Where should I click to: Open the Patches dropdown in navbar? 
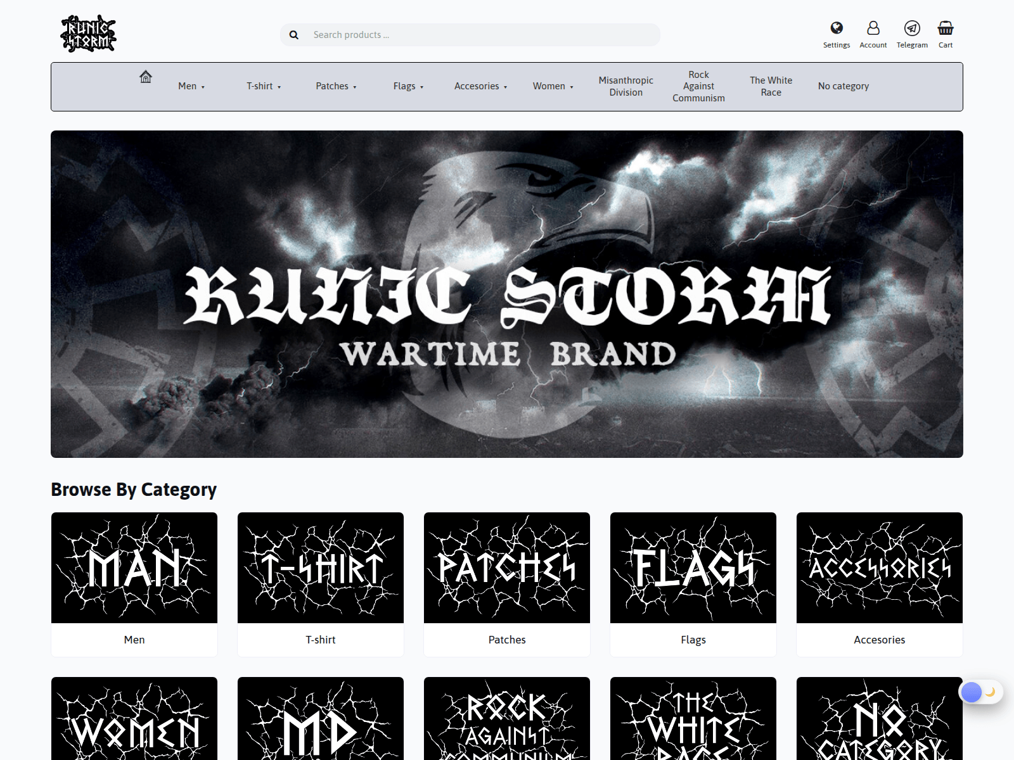(x=336, y=86)
